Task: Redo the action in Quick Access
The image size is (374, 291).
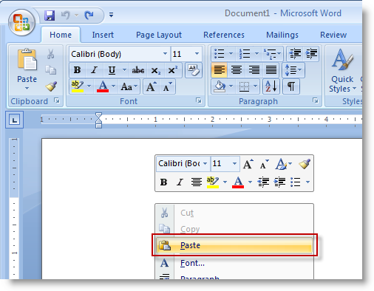Action: [x=89, y=16]
